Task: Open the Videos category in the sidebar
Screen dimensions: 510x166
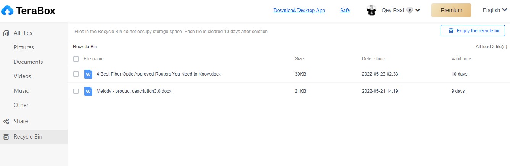Action: 23,76
